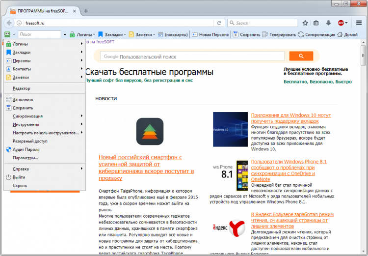This screenshot has width=368, height=256.
Task: Click the Google custom search field
Action: coord(192,57)
